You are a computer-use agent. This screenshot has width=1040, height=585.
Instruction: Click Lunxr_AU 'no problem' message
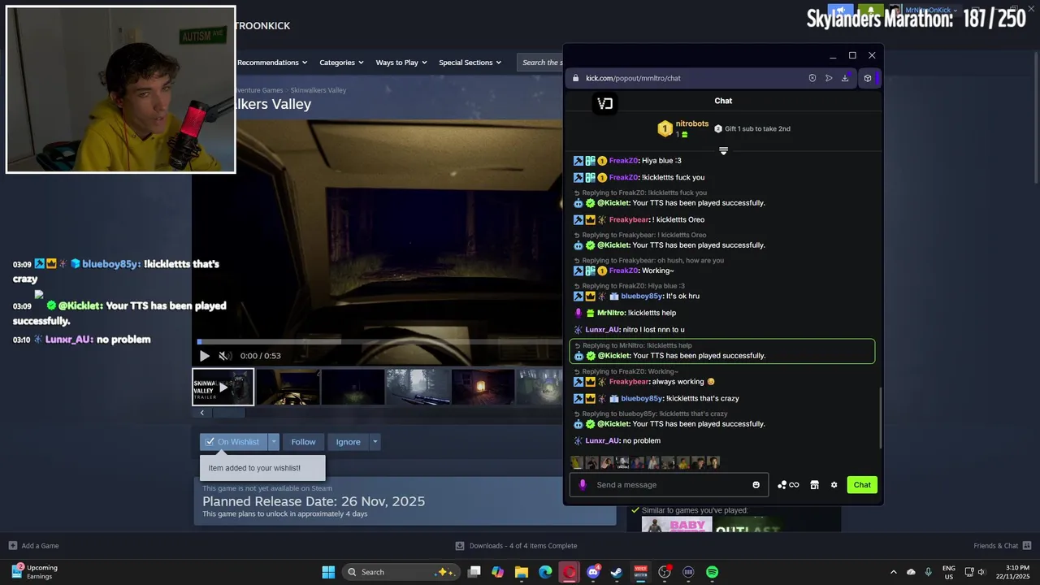click(x=617, y=441)
